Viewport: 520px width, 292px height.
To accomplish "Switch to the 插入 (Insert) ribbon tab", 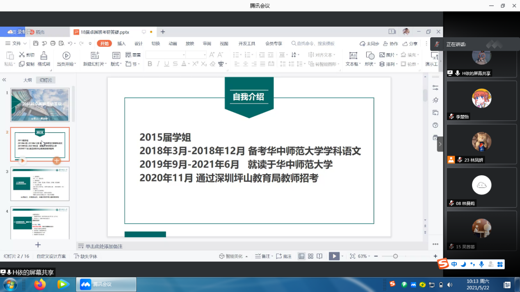I will click(121, 43).
